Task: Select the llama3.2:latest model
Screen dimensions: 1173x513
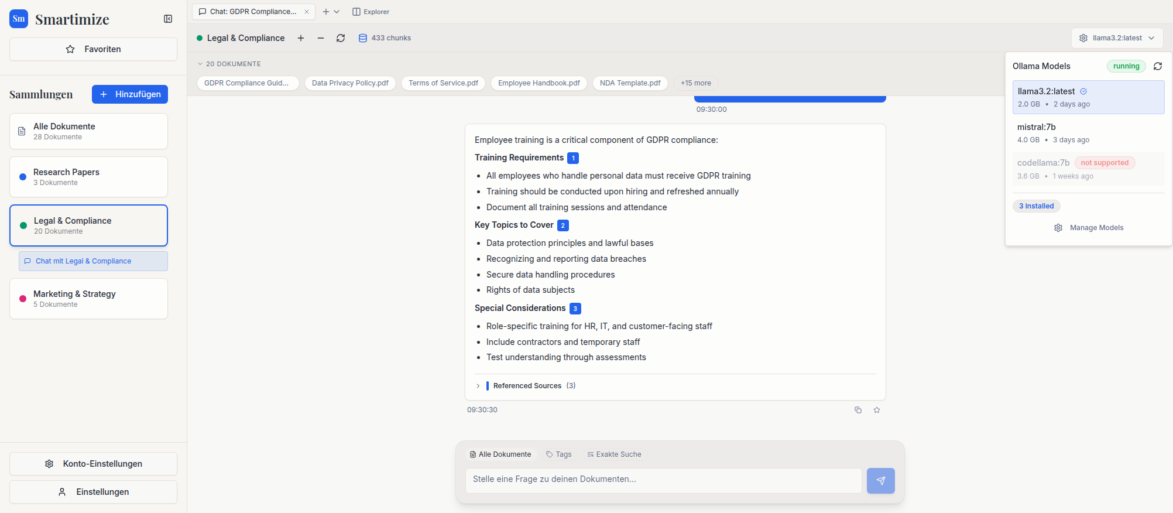Action: click(x=1089, y=97)
